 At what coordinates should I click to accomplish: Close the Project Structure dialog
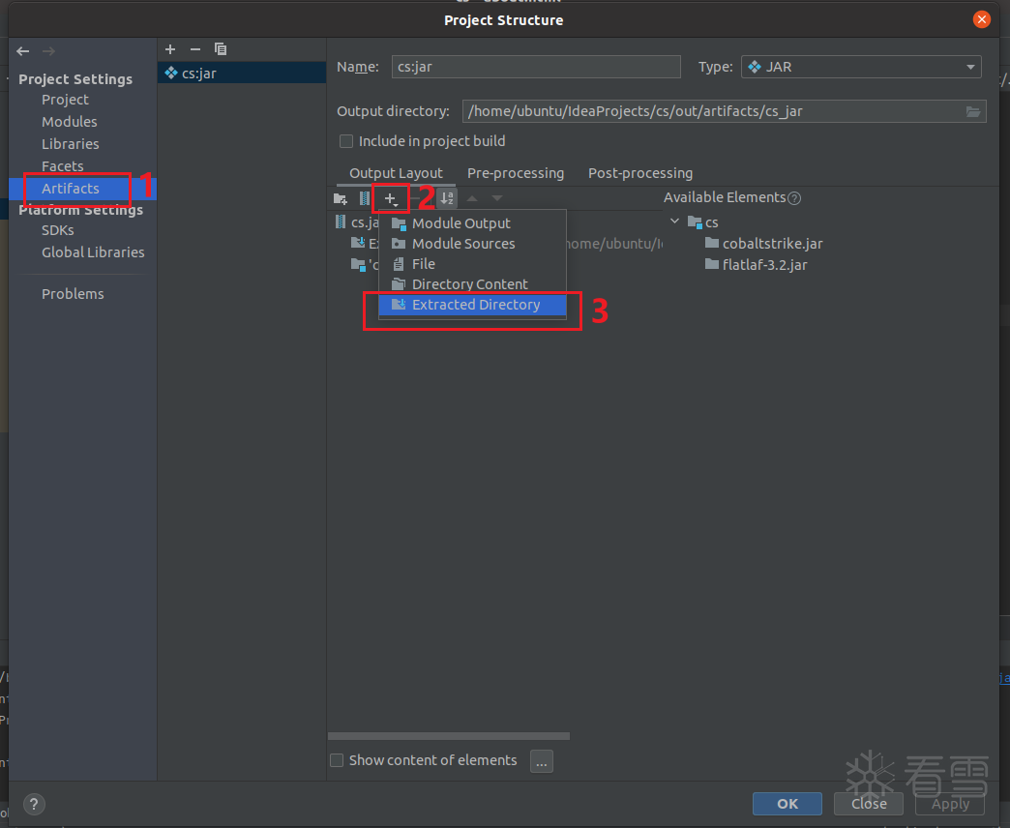tap(981, 19)
